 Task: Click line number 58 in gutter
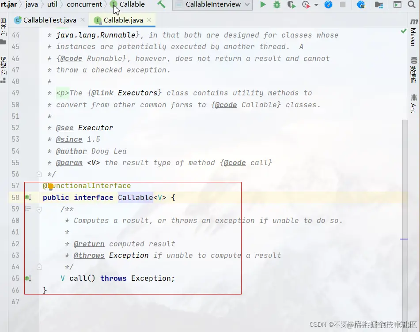coord(15,198)
